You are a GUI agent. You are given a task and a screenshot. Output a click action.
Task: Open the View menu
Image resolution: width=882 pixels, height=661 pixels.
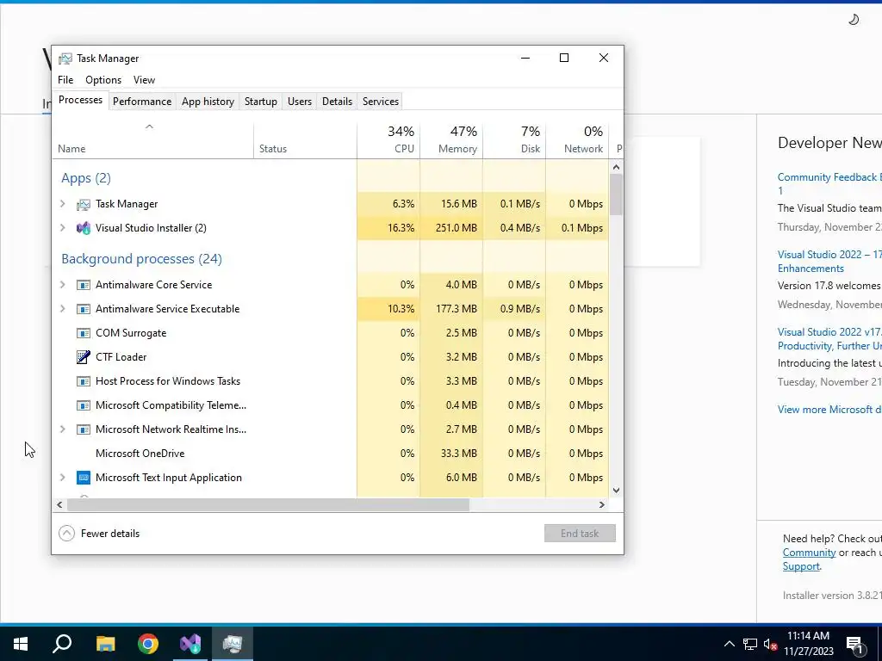[144, 80]
